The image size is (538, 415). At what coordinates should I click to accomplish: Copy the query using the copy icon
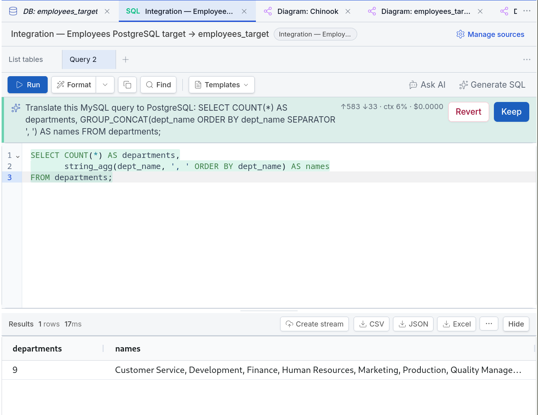[128, 85]
